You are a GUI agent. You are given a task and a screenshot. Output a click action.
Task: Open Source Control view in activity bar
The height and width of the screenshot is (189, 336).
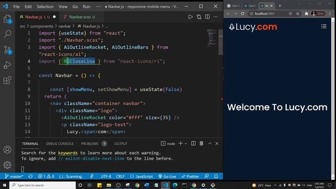8,50
